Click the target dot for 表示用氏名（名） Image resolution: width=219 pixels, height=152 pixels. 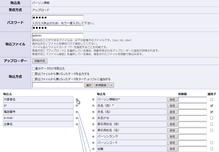(x=93, y=130)
